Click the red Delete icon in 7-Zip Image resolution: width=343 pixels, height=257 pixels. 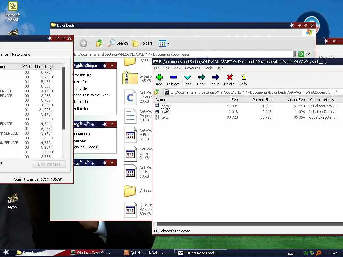click(x=229, y=80)
